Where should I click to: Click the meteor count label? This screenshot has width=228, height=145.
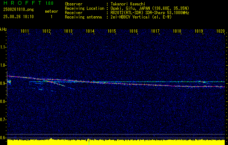pos(51,11)
